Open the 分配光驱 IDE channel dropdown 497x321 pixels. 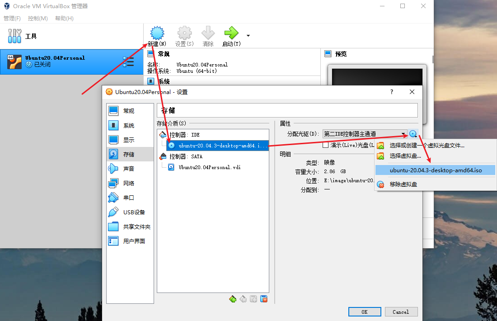click(x=364, y=134)
